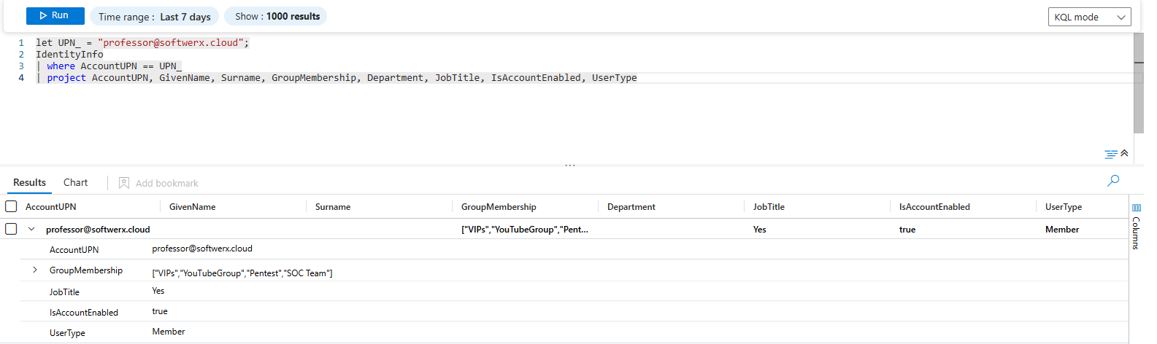
Task: Switch to the Results tab
Action: point(29,183)
